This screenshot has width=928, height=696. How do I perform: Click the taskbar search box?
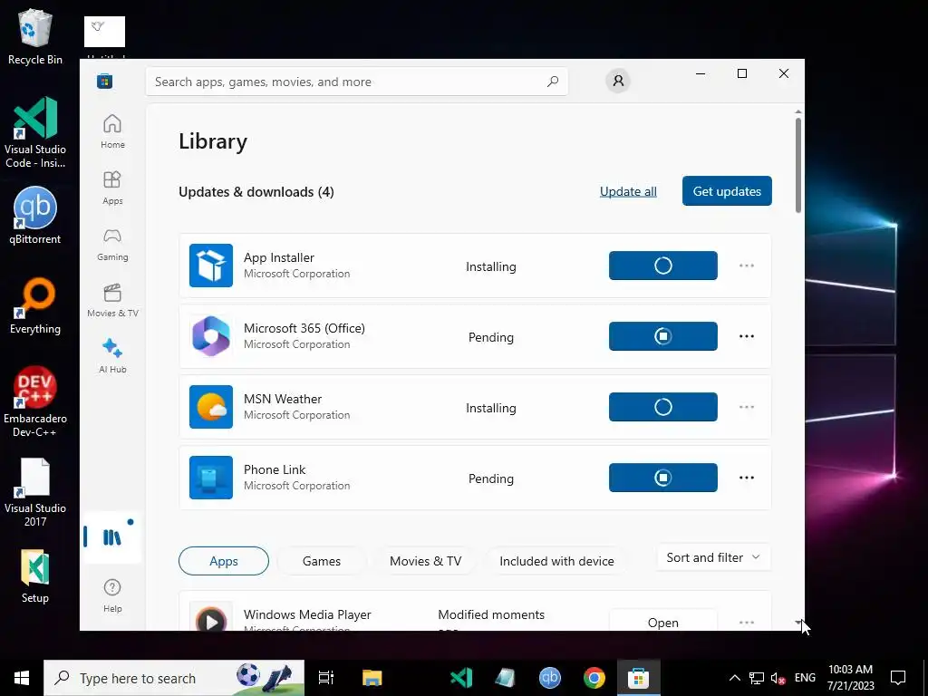pyautogui.click(x=174, y=678)
